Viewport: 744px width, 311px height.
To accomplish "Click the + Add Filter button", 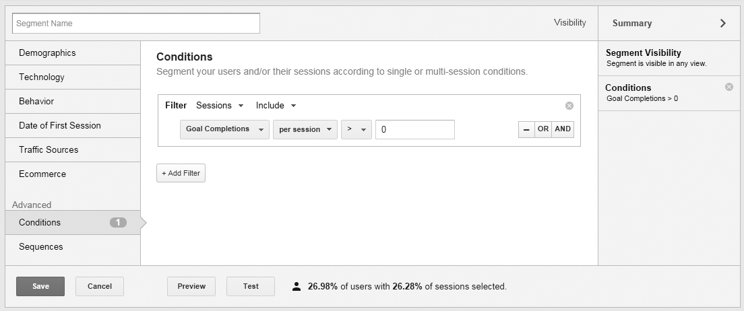I will click(x=181, y=173).
